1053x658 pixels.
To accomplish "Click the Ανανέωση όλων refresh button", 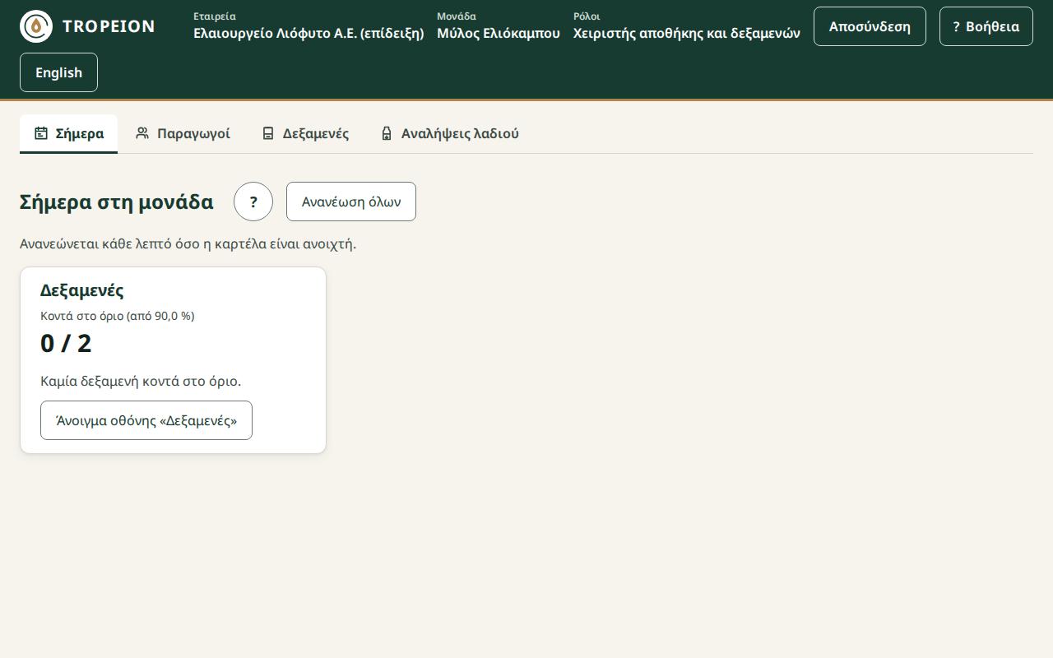I will (351, 202).
